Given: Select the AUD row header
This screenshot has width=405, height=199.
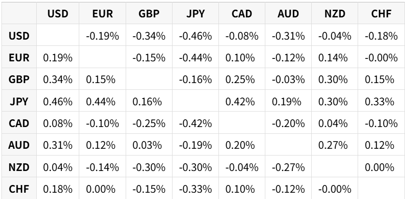Looking at the screenshot, I should coord(19,144).
